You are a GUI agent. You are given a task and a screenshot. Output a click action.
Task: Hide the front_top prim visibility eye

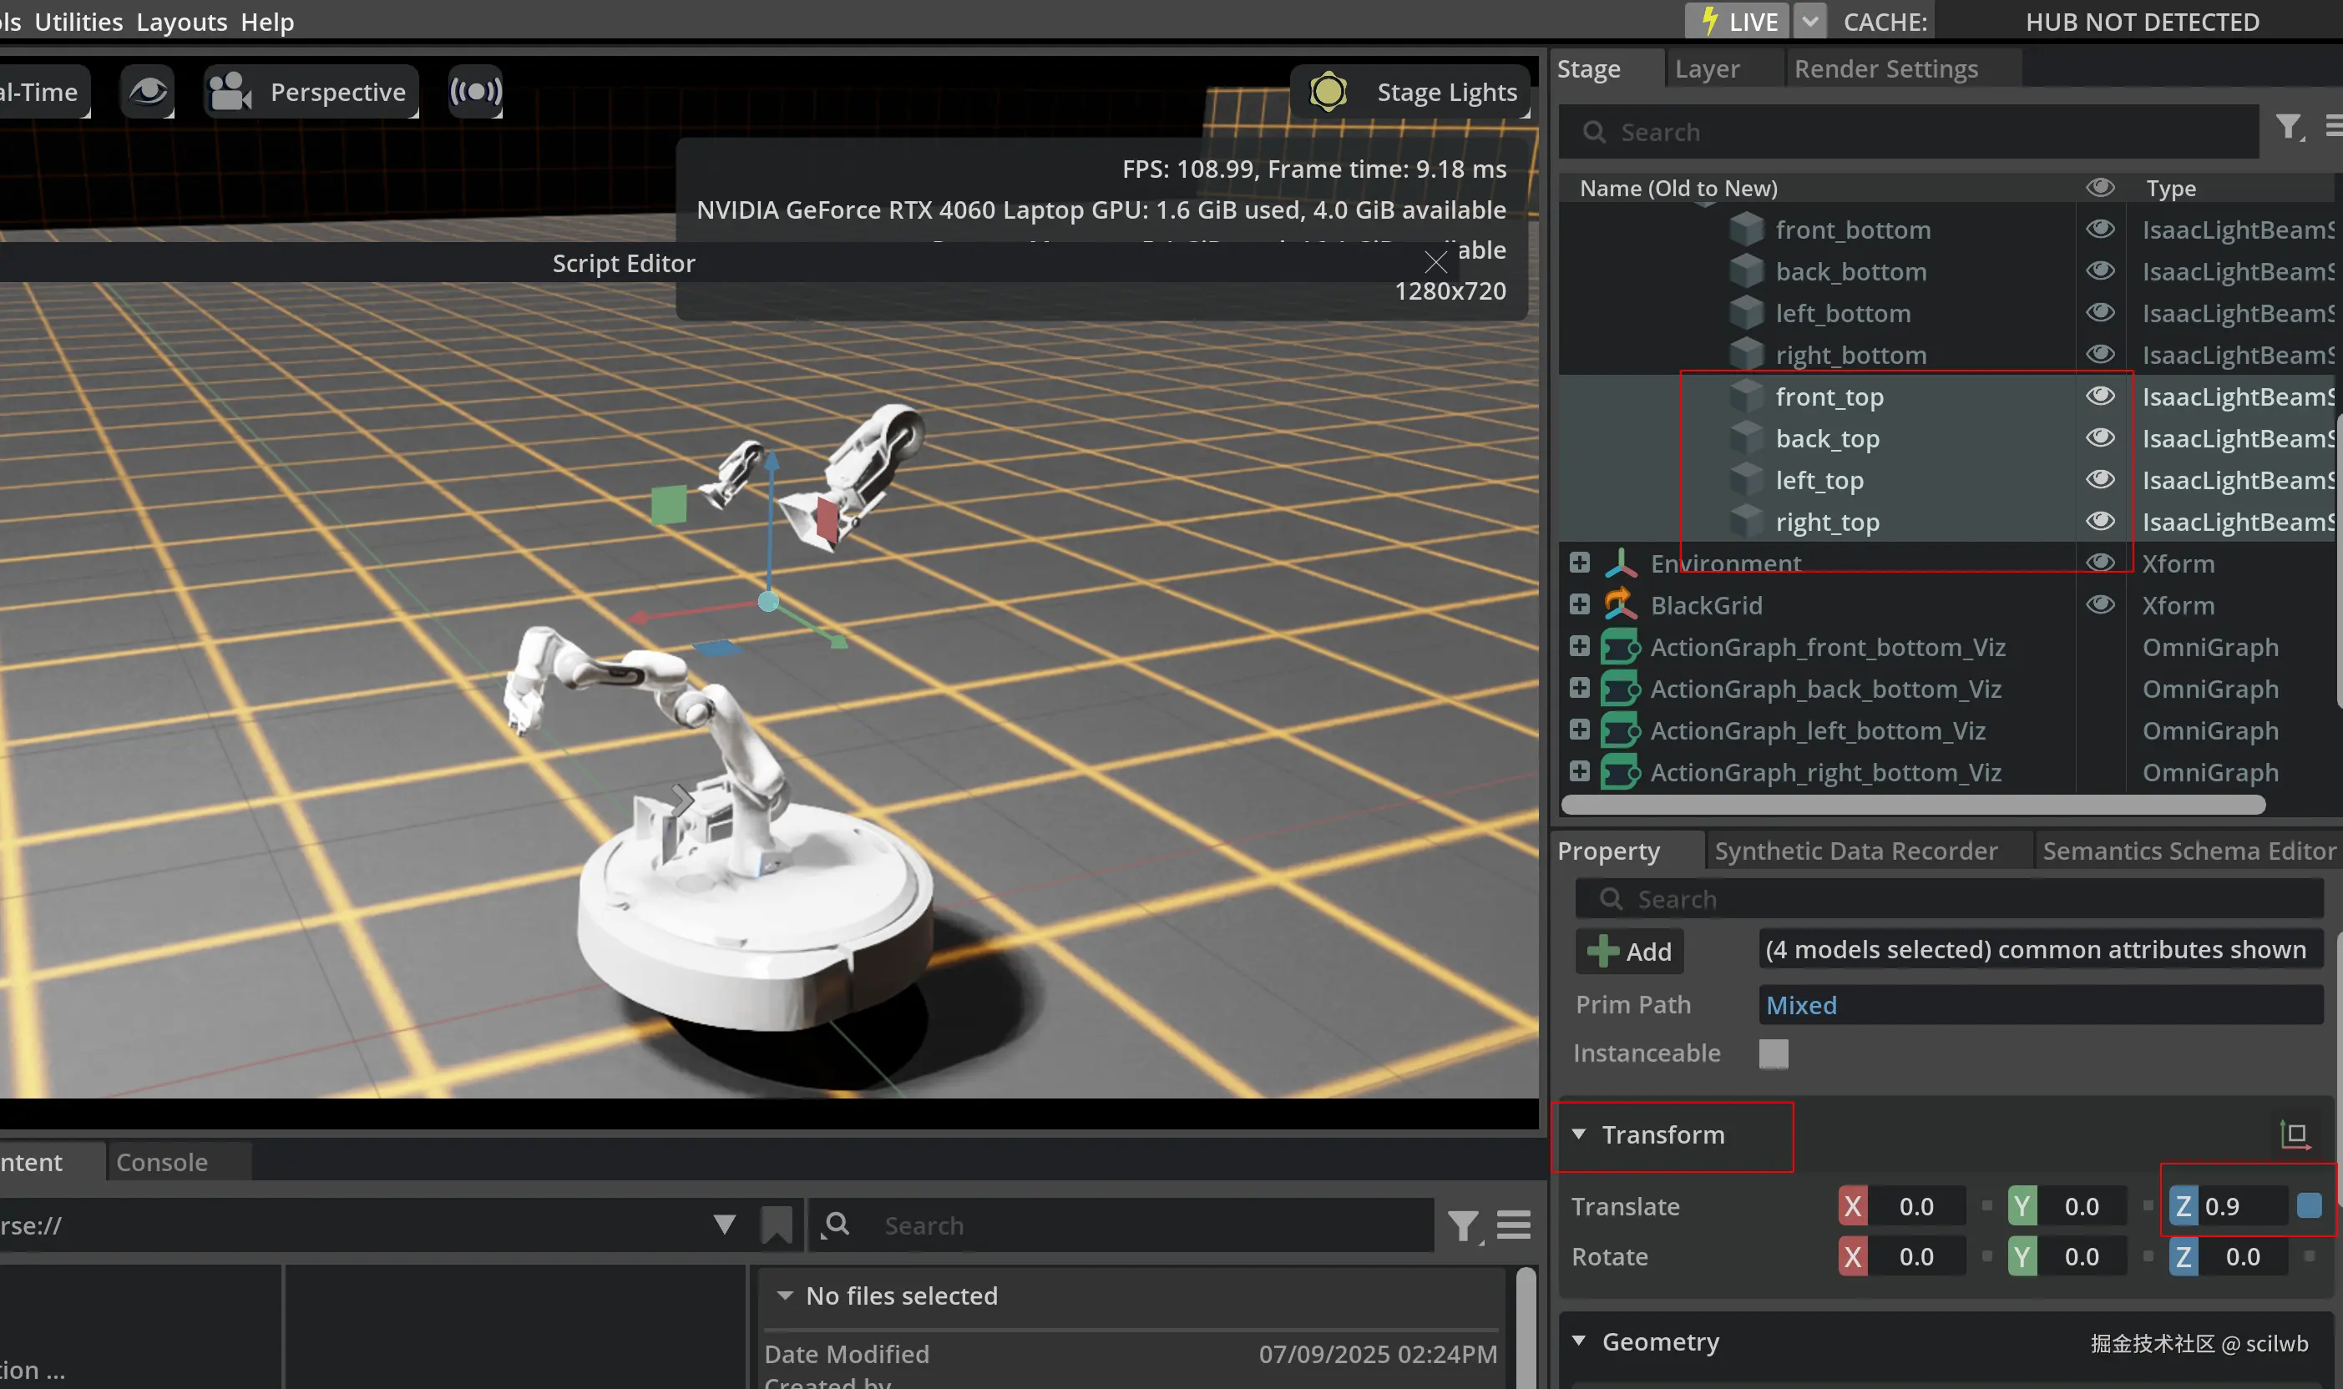coord(2100,396)
